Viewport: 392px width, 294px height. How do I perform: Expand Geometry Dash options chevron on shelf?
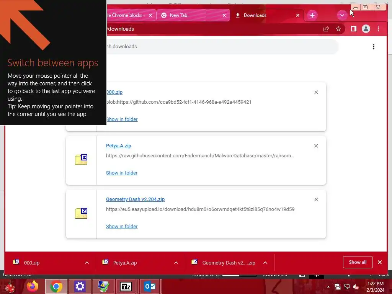[x=265, y=263]
